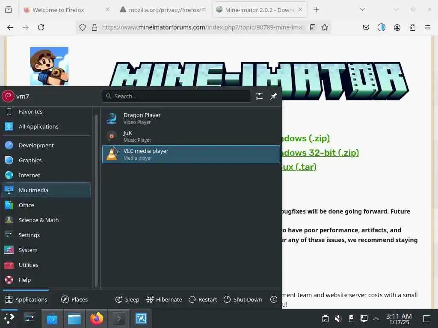Select the Multimedia category
The image size is (438, 328).
(46, 190)
